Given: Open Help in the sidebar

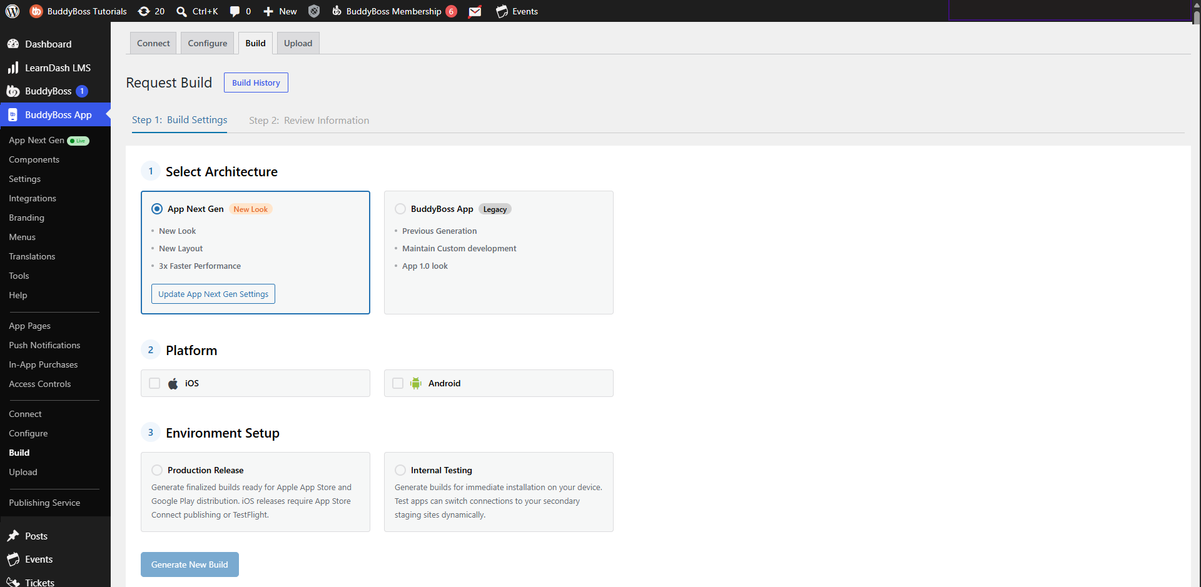Looking at the screenshot, I should [18, 295].
